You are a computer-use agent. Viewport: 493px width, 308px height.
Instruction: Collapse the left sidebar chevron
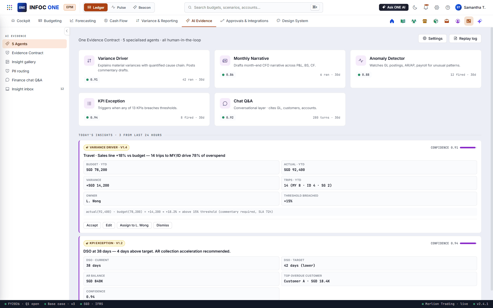coord(67,31)
